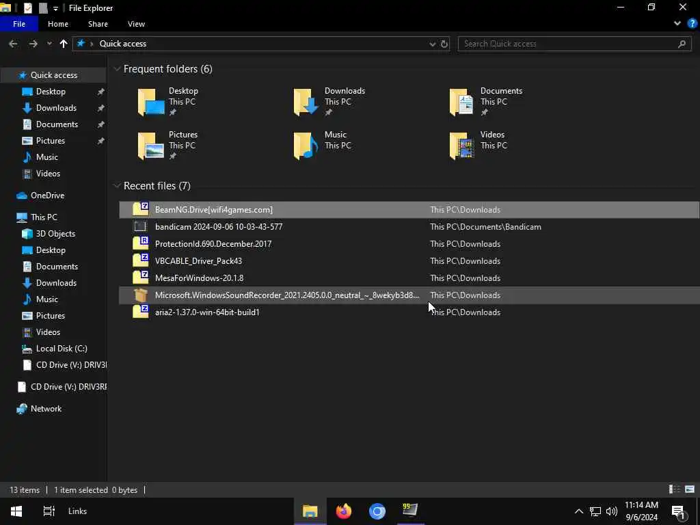Switch to large icons view button
The image size is (700, 525).
(690, 489)
